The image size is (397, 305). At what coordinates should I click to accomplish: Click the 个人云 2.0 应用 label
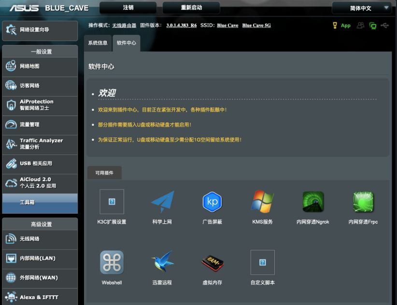click(38, 186)
